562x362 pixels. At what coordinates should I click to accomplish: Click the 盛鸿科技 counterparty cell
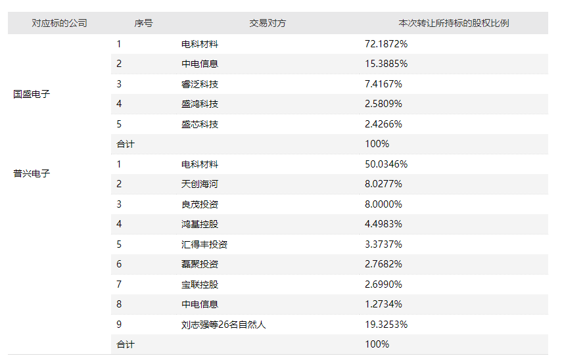(200, 104)
